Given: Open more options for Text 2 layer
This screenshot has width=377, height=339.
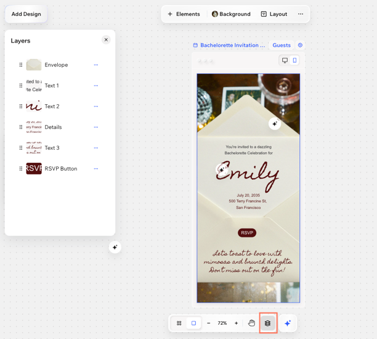Looking at the screenshot, I should coord(96,106).
